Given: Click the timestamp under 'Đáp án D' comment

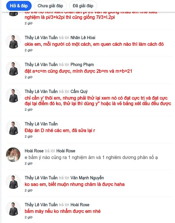Looking at the screenshot, I should point(29,136).
